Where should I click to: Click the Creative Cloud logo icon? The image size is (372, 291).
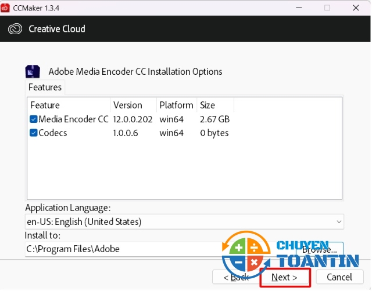[x=15, y=29]
